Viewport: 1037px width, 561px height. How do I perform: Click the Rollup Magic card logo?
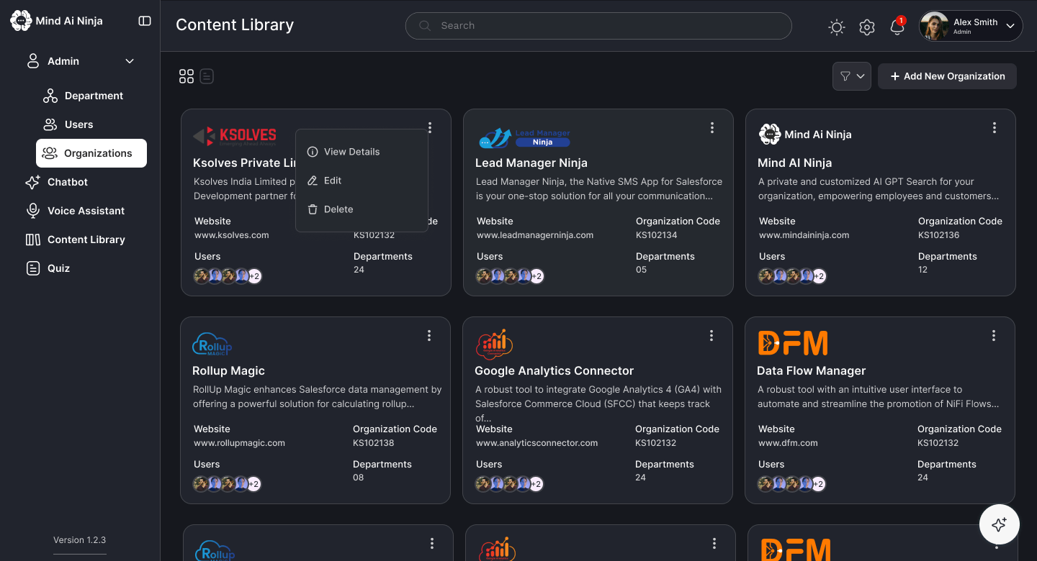[x=212, y=345]
